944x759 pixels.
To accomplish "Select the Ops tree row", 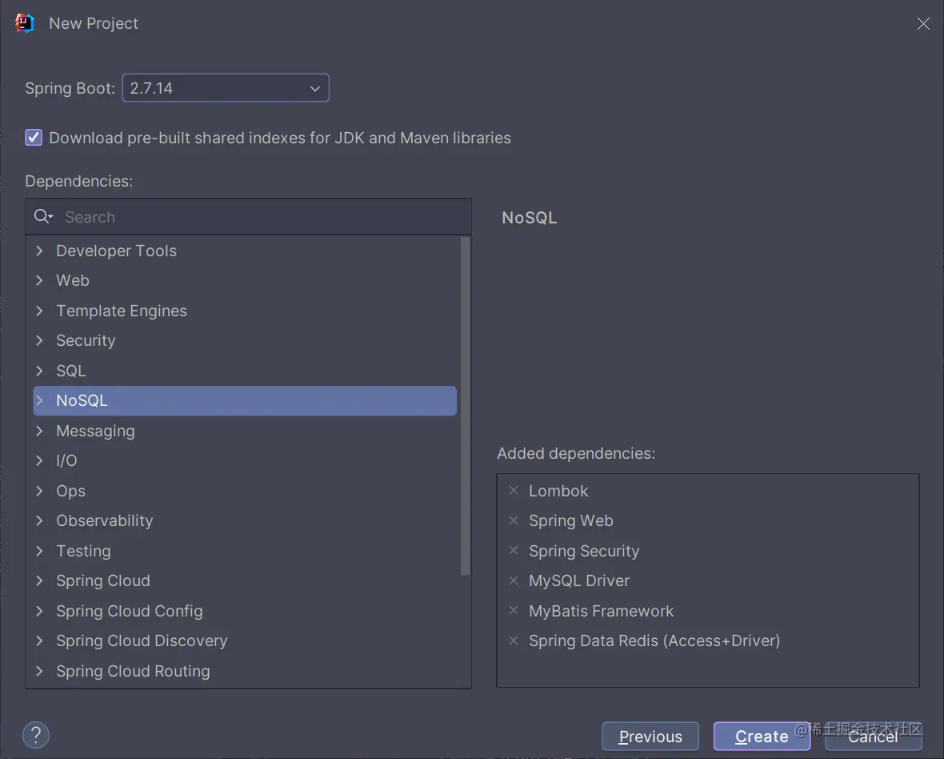I will pyautogui.click(x=245, y=491).
